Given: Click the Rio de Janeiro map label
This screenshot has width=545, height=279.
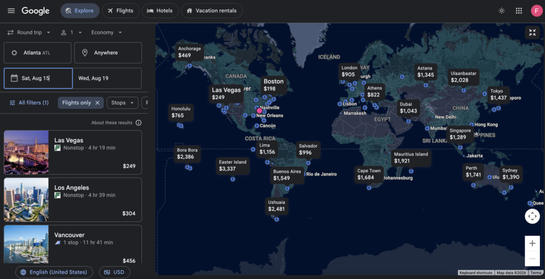Looking at the screenshot, I should point(321,174).
